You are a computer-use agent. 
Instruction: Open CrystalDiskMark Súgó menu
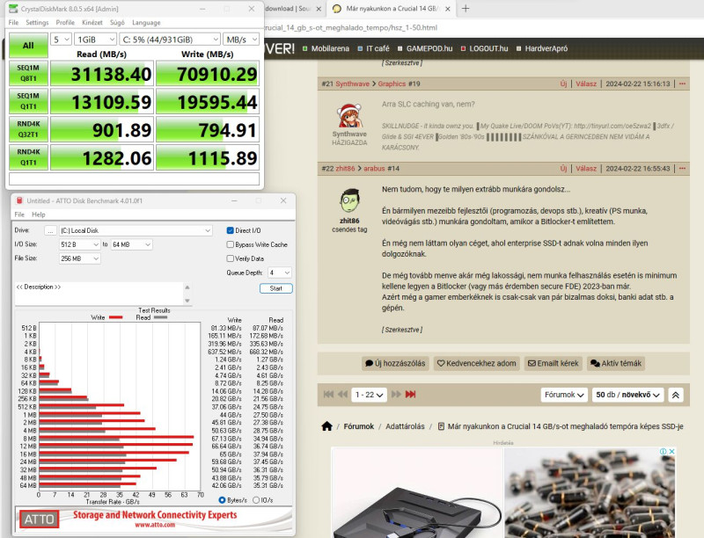(117, 23)
